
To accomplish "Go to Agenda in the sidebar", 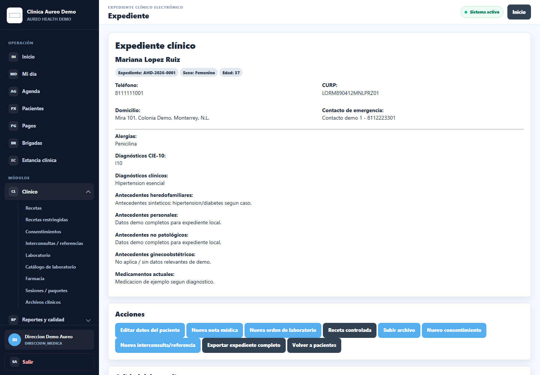I will 49,91.
